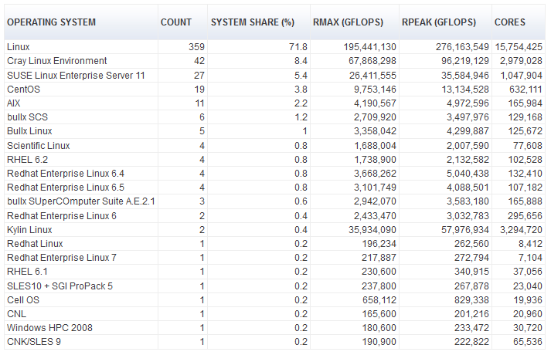Click Rmax value 2,942,070

(x=375, y=201)
